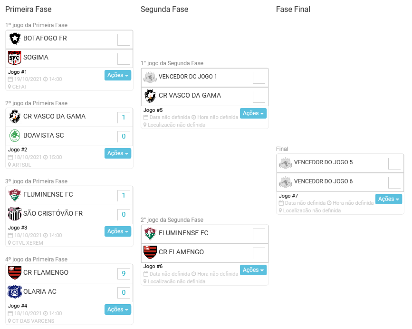Image resolution: width=412 pixels, height=329 pixels.
Task: Expand Ações menu for Jogo #2
Action: pos(117,153)
